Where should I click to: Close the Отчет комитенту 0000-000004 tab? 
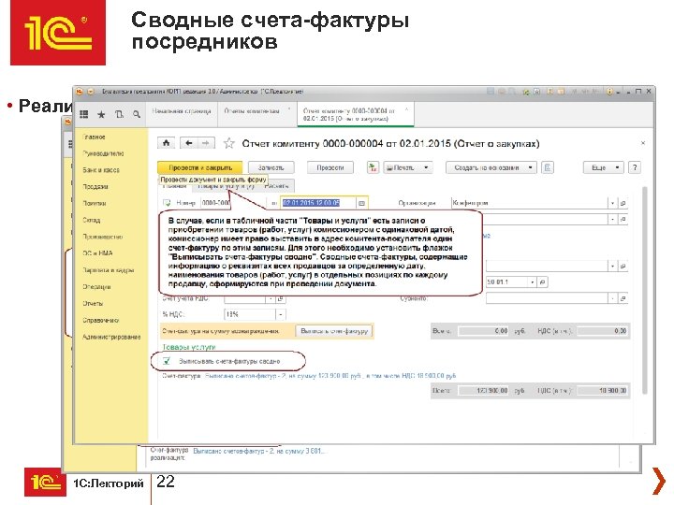point(406,109)
